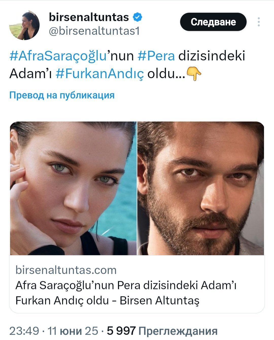Click Превод на публикация translate link
Screen dimensions: 274x340
click(62, 95)
